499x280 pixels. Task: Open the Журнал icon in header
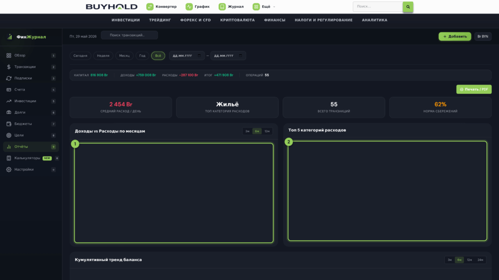(222, 7)
